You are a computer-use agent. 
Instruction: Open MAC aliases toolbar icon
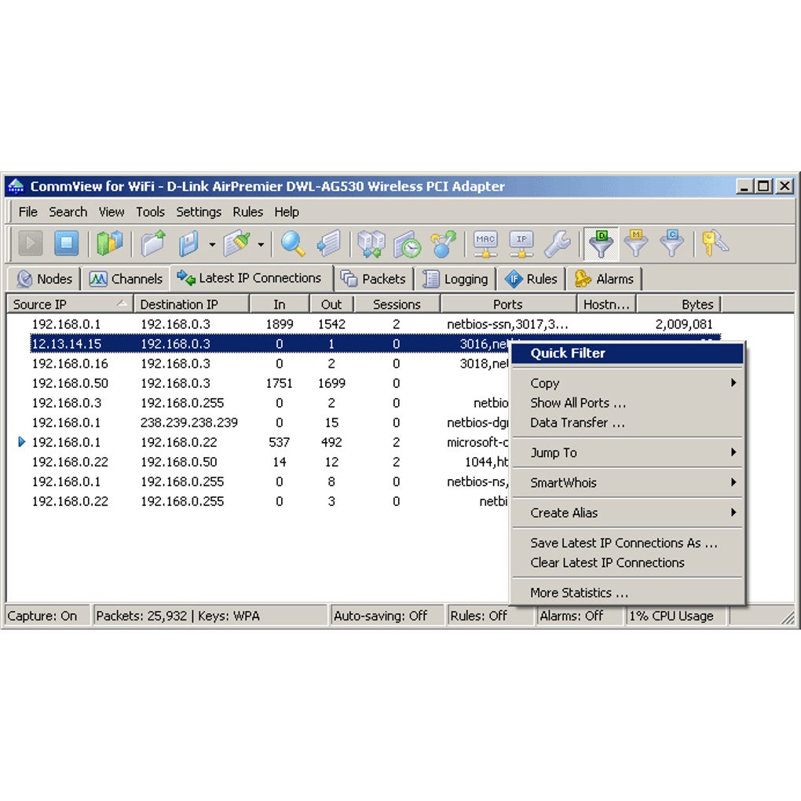coord(485,243)
